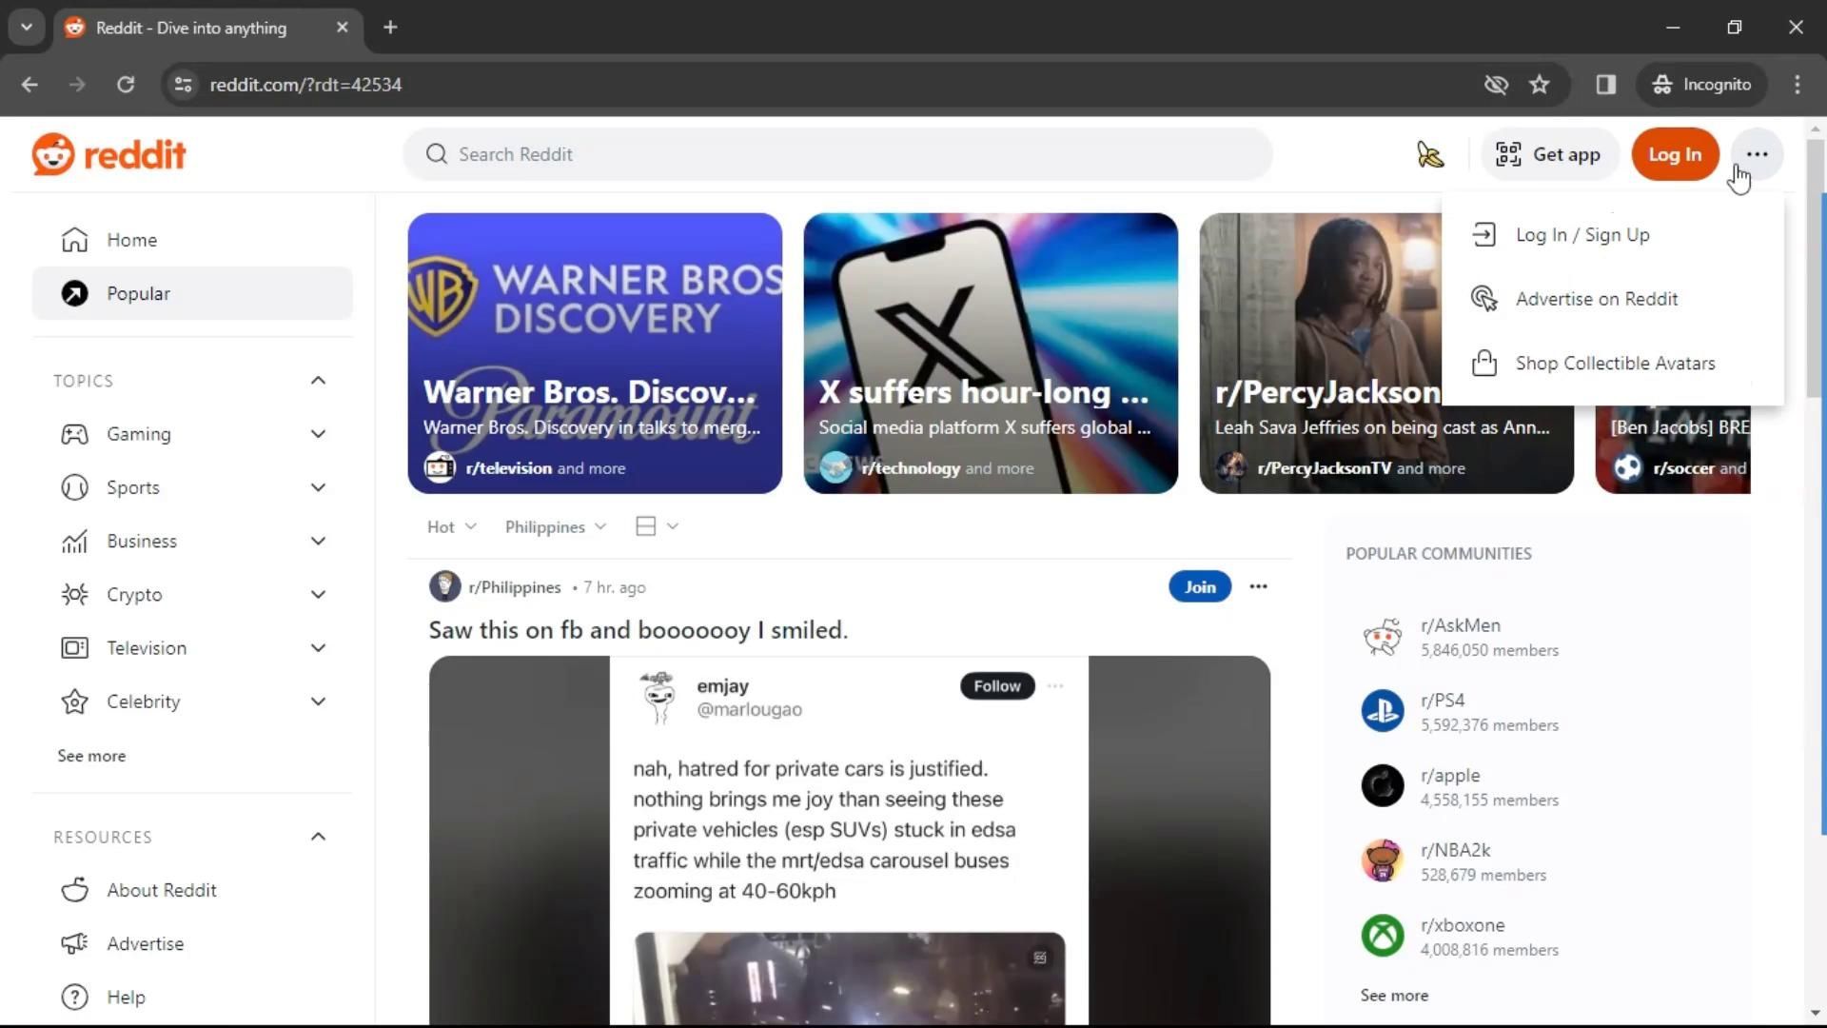The image size is (1827, 1028).
Task: Click the Reddit logo in the header
Action: click(x=108, y=154)
